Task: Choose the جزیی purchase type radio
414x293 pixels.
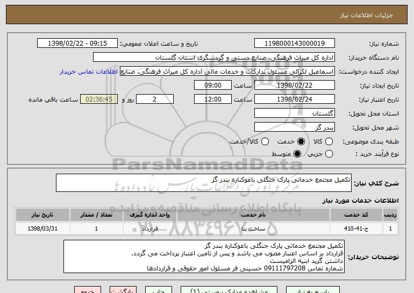Action: point(329,154)
